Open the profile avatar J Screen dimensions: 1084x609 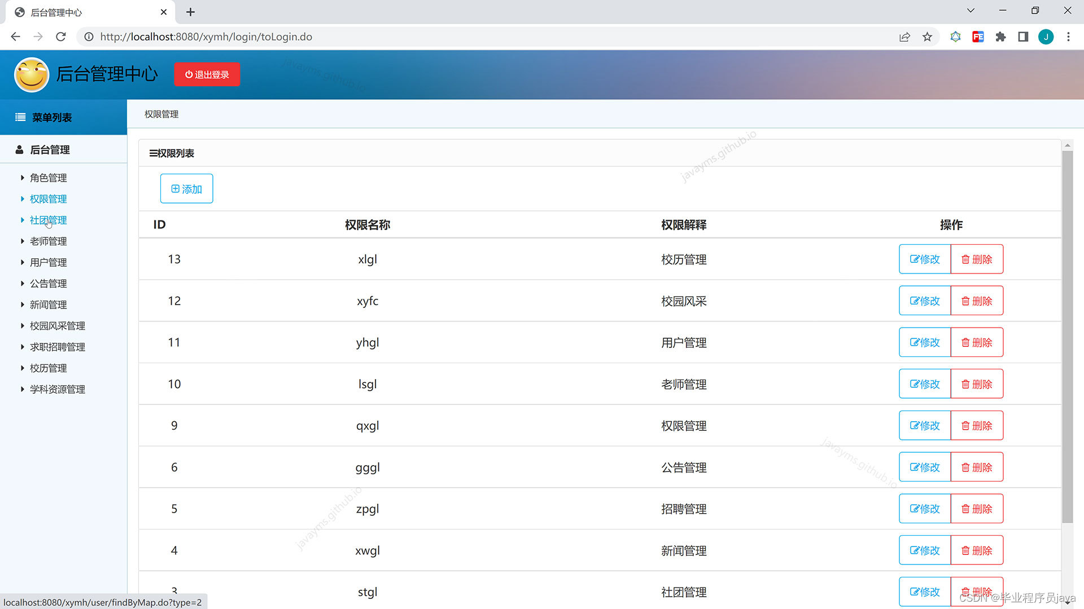tap(1046, 37)
